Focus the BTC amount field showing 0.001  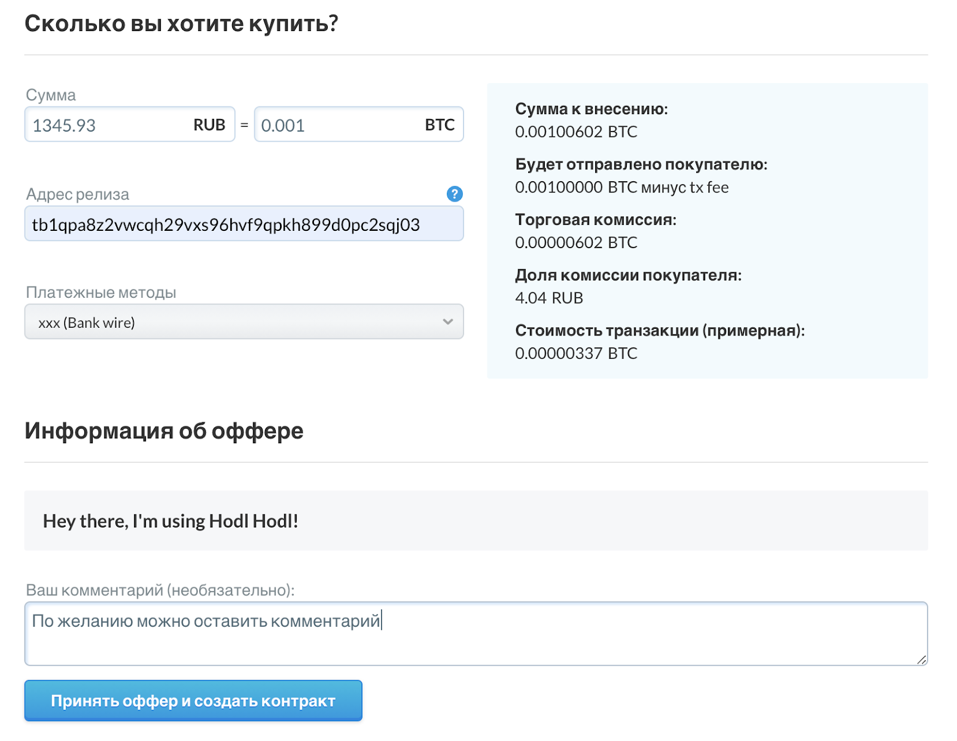335,125
